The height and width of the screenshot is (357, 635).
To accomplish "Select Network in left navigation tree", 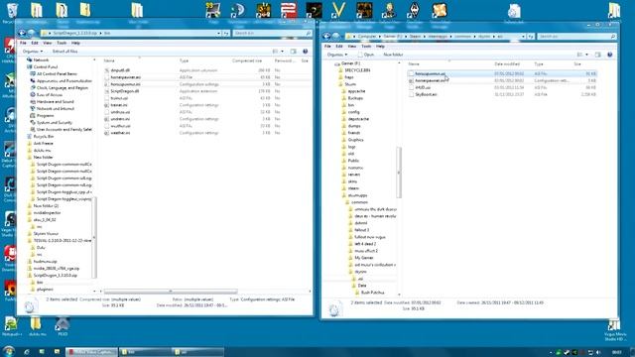I will coord(41,59).
